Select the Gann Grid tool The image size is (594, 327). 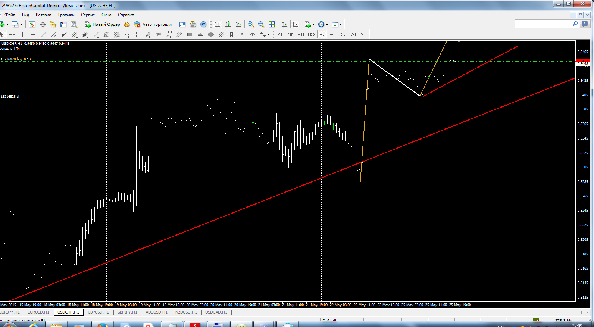coord(117,34)
